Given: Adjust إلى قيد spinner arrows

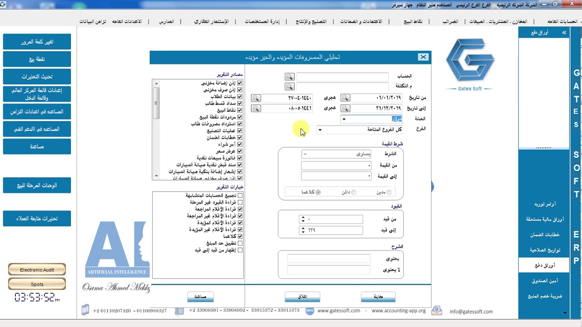Looking at the screenshot, I should coord(303,230).
